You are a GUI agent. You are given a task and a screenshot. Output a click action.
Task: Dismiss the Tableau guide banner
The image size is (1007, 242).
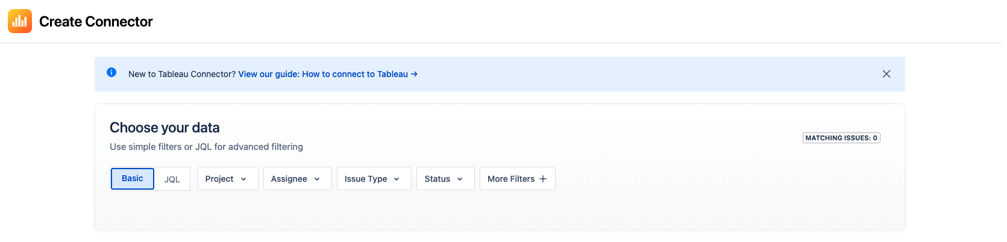tap(886, 74)
